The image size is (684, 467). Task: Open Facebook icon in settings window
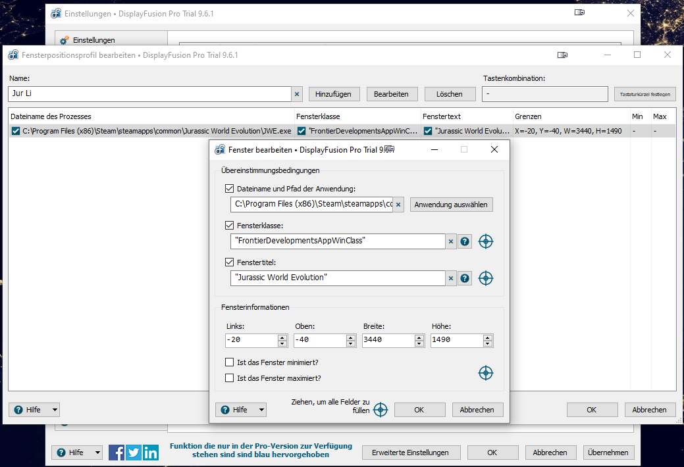(x=117, y=453)
